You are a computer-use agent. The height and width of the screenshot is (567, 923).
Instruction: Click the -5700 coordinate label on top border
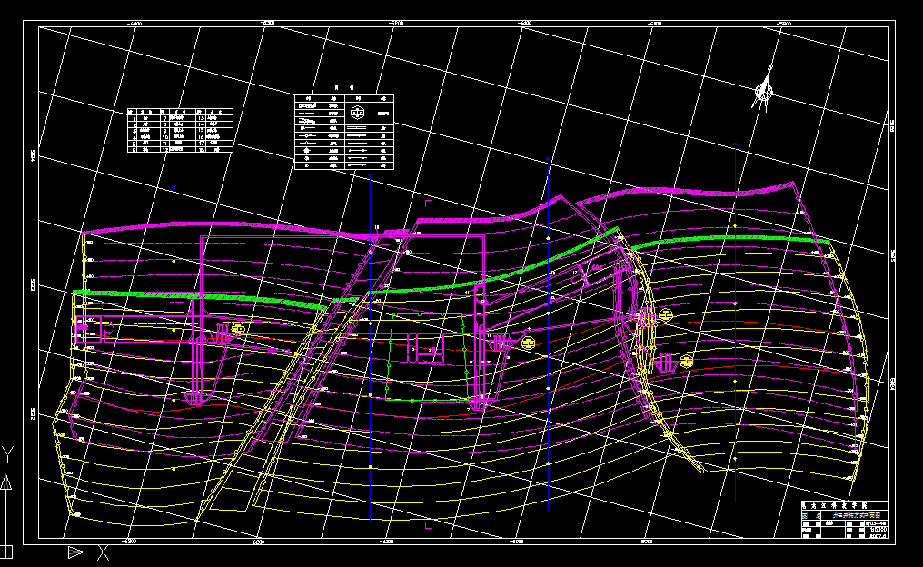(783, 24)
